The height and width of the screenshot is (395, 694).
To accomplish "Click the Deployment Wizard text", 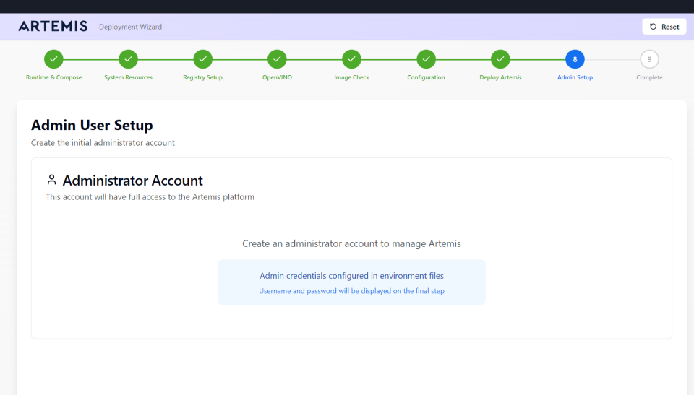I will tap(131, 27).
